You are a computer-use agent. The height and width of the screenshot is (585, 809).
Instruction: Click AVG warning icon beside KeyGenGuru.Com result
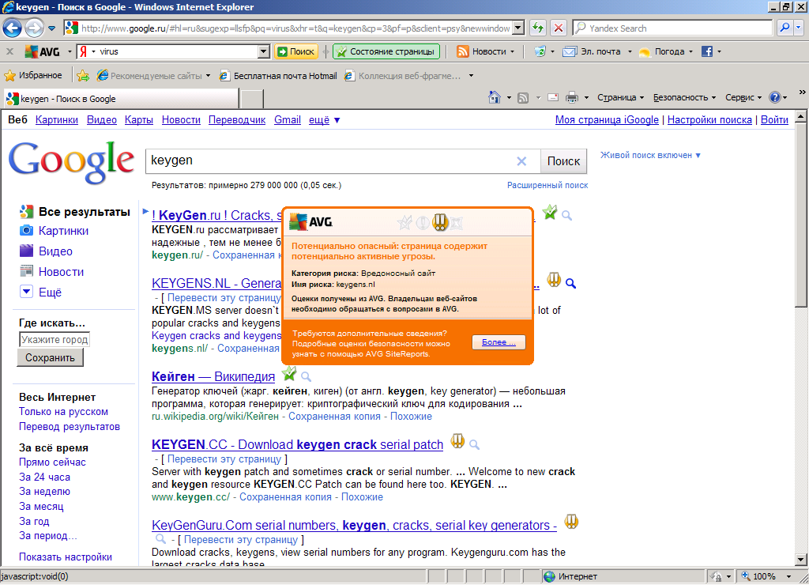[x=571, y=522]
